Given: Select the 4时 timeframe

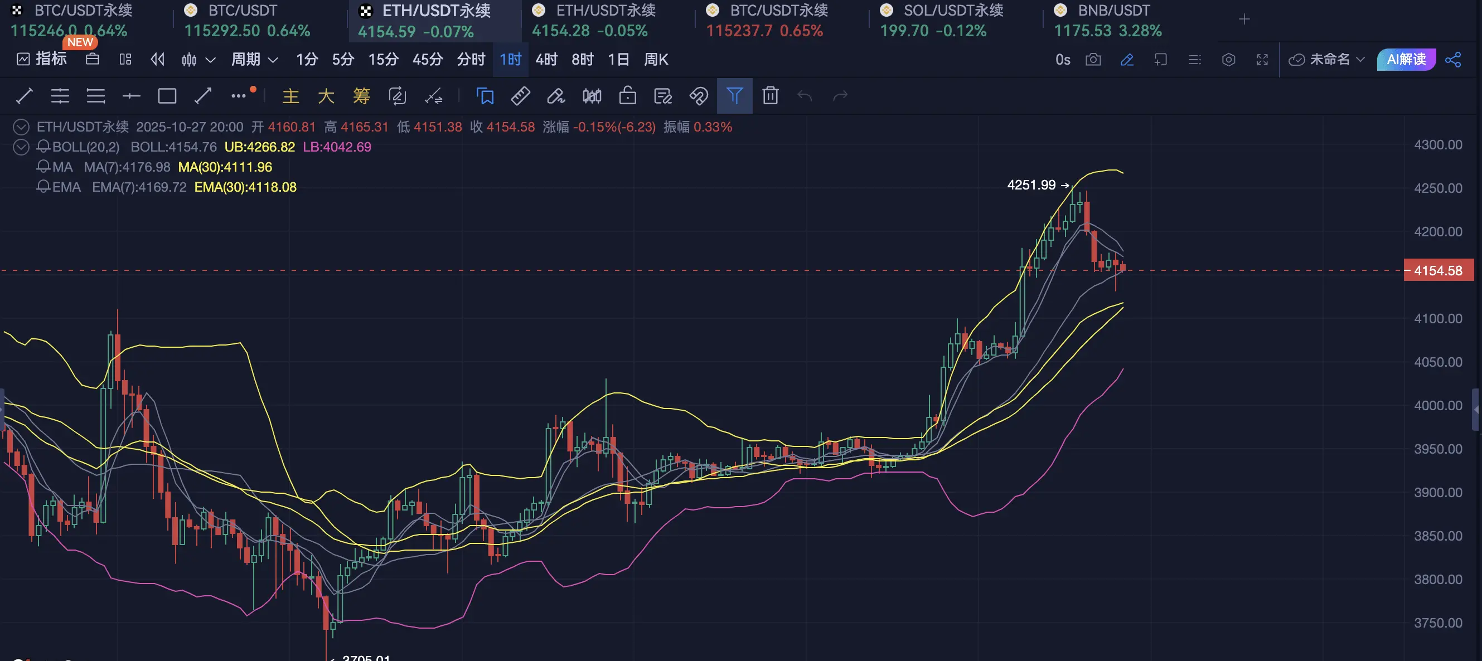Looking at the screenshot, I should [x=546, y=59].
